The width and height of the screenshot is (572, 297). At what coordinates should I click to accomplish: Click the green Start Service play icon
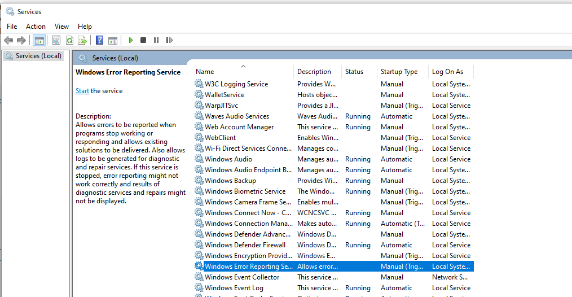pyautogui.click(x=131, y=40)
